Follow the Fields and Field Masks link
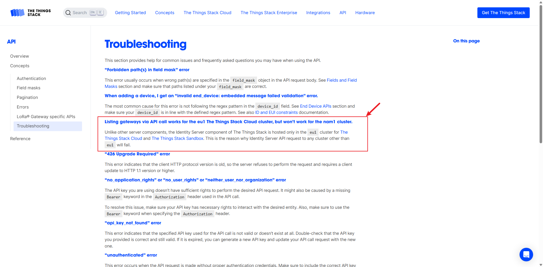This screenshot has height=267, width=543. click(x=342, y=80)
